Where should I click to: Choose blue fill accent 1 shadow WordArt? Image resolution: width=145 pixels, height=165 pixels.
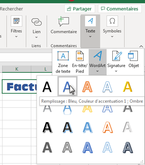[67, 86]
